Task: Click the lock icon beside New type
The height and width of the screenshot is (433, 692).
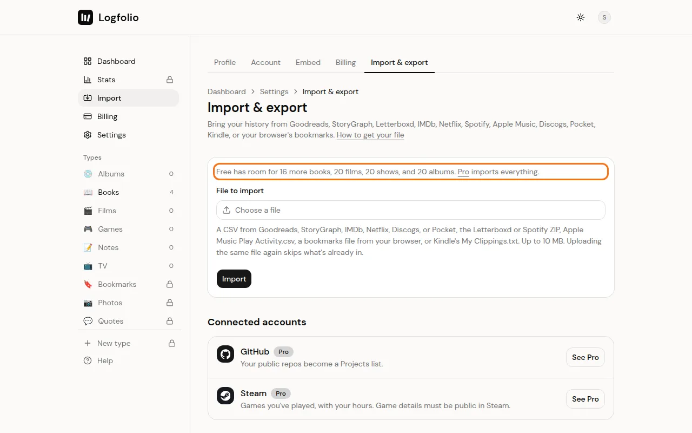Action: [x=172, y=343]
